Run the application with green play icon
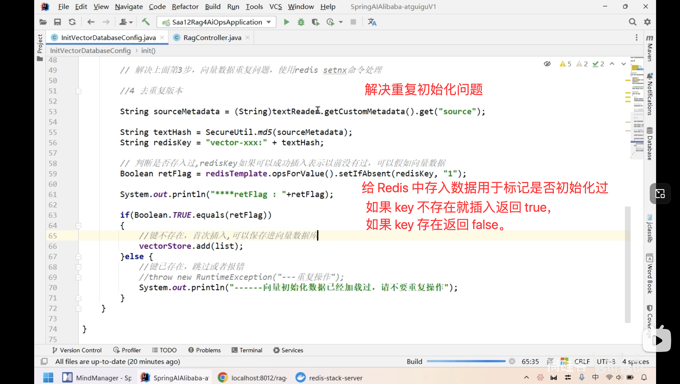This screenshot has height=384, width=680. [x=286, y=22]
